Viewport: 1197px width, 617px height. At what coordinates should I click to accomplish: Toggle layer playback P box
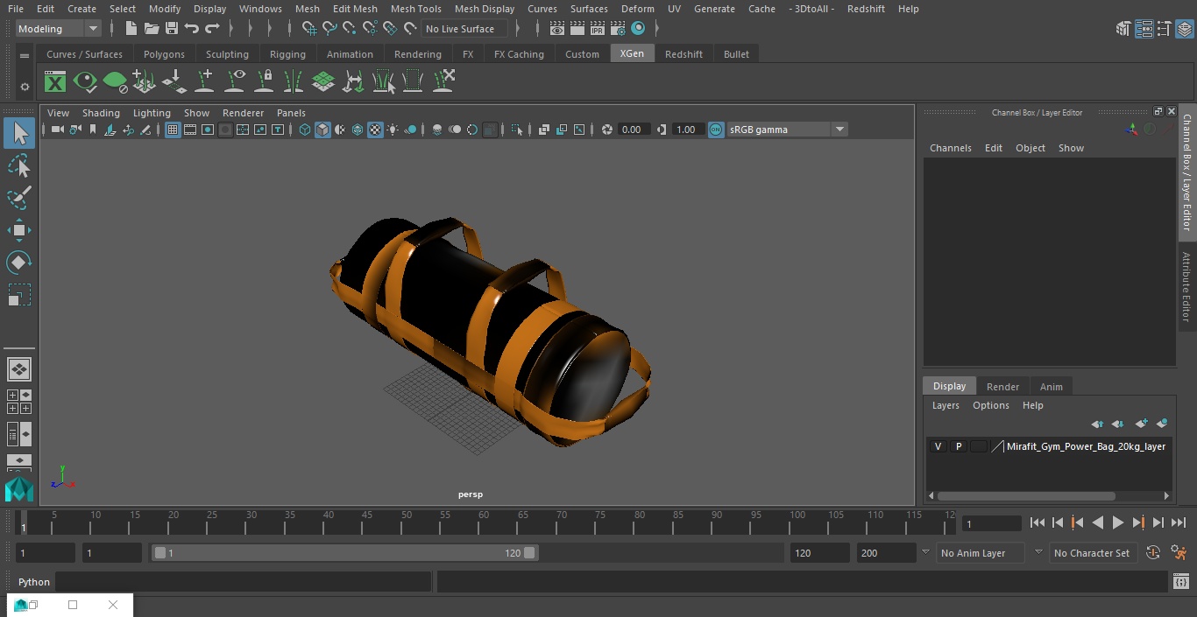point(959,446)
